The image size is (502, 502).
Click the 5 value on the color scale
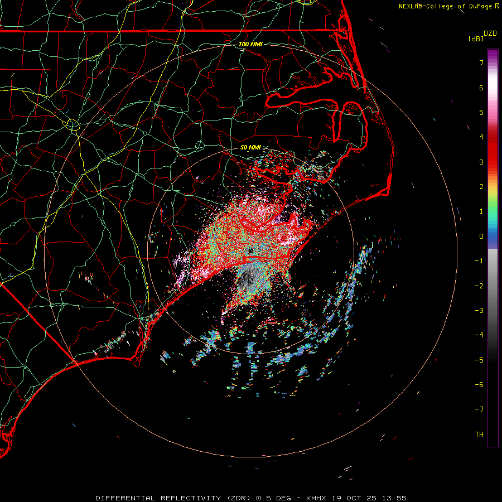pyautogui.click(x=481, y=112)
